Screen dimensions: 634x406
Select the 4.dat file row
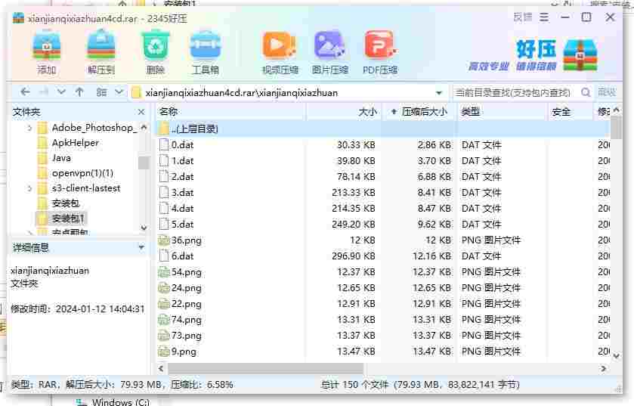tap(383, 208)
